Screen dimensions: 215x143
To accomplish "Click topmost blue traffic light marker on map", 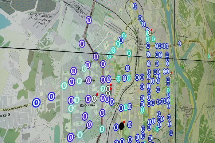I will pyautogui.click(x=135, y=6).
